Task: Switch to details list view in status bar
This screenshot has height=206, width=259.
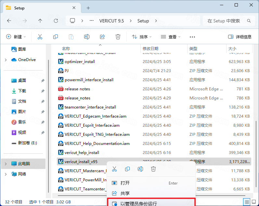Action: pos(247,202)
